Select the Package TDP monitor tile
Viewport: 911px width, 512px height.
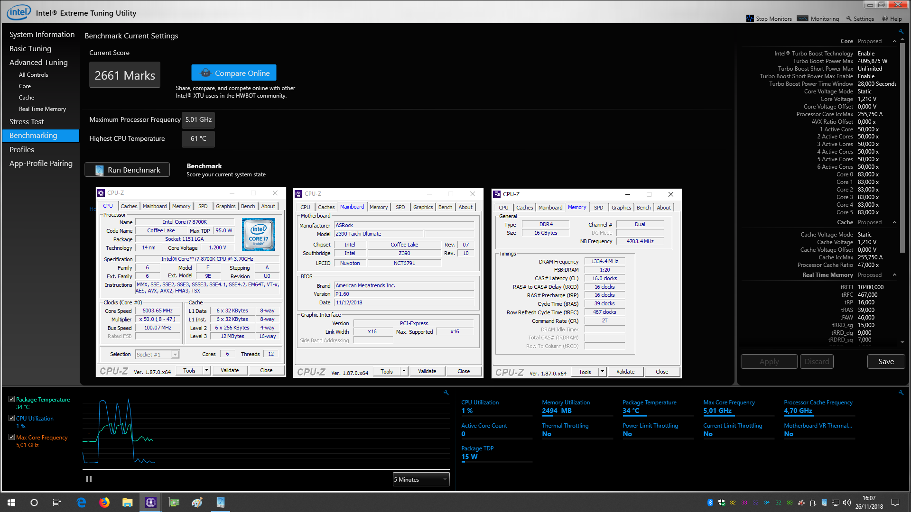(x=496, y=453)
